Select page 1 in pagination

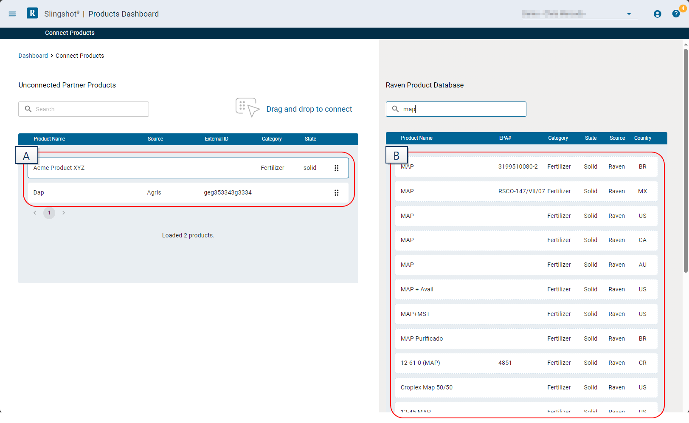tap(49, 213)
